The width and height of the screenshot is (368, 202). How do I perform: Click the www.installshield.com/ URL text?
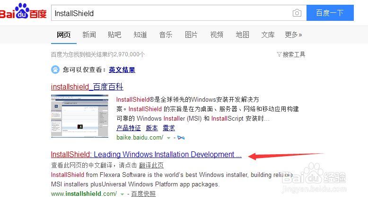(x=84, y=194)
